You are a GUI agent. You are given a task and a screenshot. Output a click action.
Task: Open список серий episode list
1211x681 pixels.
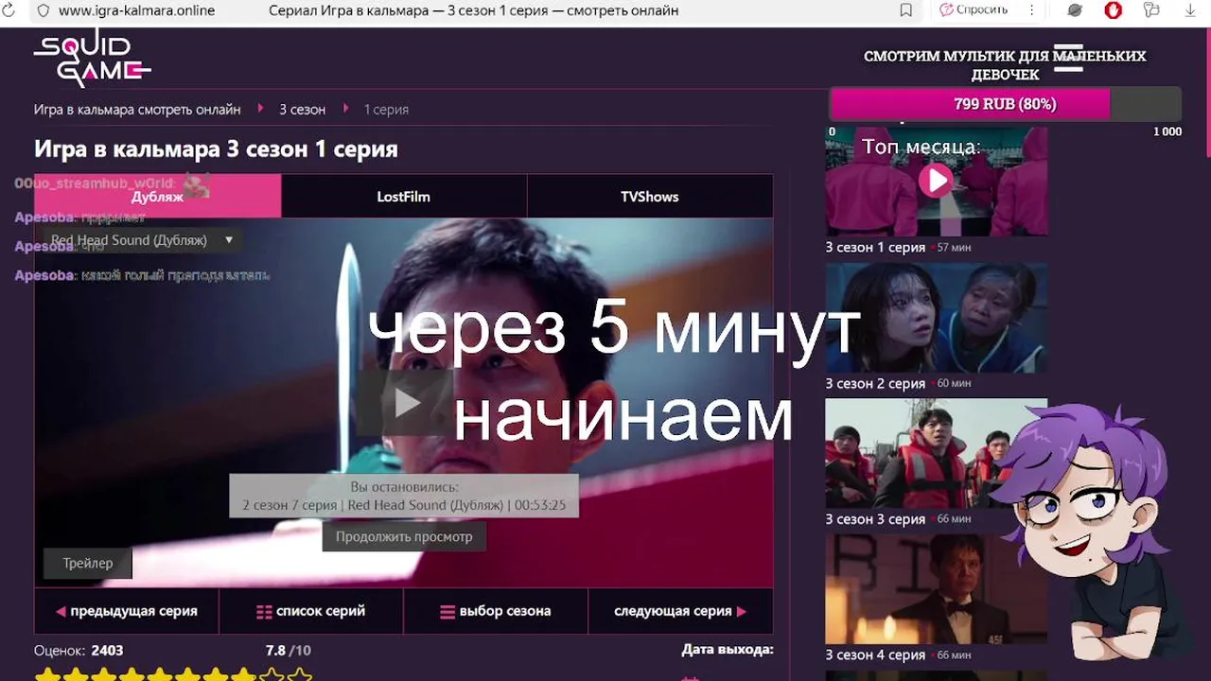click(x=311, y=611)
